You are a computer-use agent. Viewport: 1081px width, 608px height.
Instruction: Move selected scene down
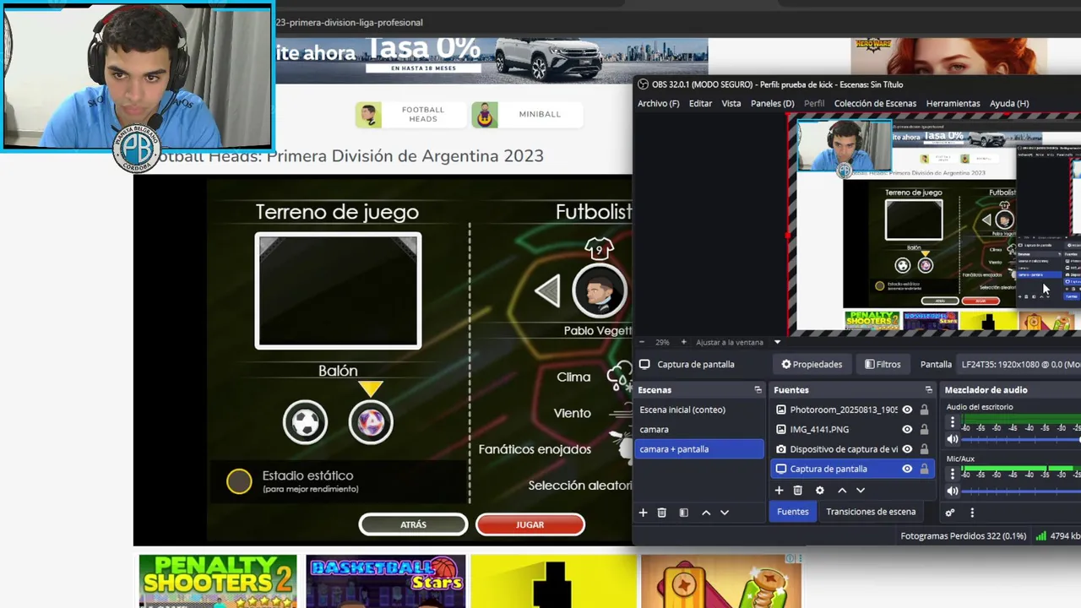pos(725,513)
